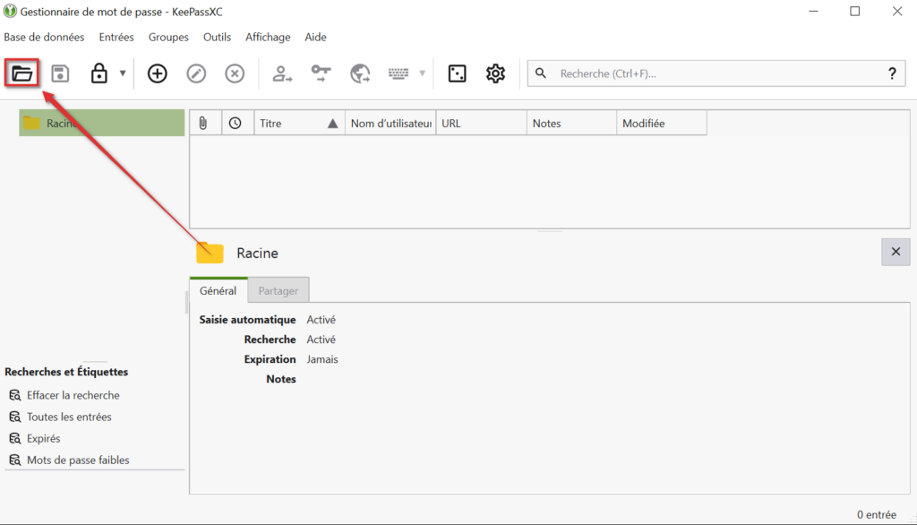Add a new entry with plus icon
917x525 pixels.
pos(158,73)
